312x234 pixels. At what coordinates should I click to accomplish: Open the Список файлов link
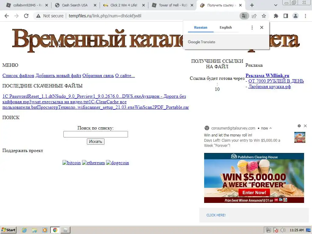[18, 76]
